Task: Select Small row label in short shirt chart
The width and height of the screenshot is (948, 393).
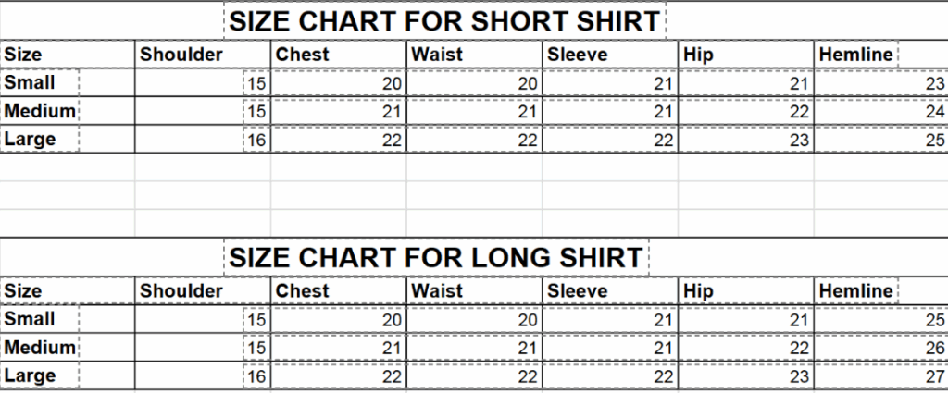Action: [30, 83]
